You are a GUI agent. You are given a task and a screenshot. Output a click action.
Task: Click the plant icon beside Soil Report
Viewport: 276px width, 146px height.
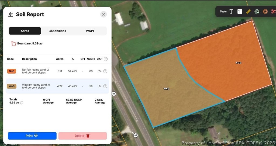pos(11,15)
